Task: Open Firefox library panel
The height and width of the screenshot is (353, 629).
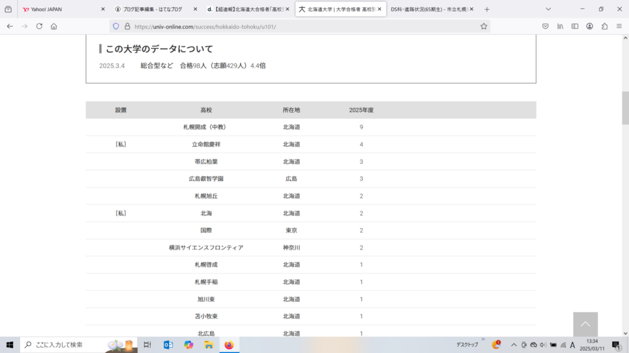Action: (x=560, y=27)
